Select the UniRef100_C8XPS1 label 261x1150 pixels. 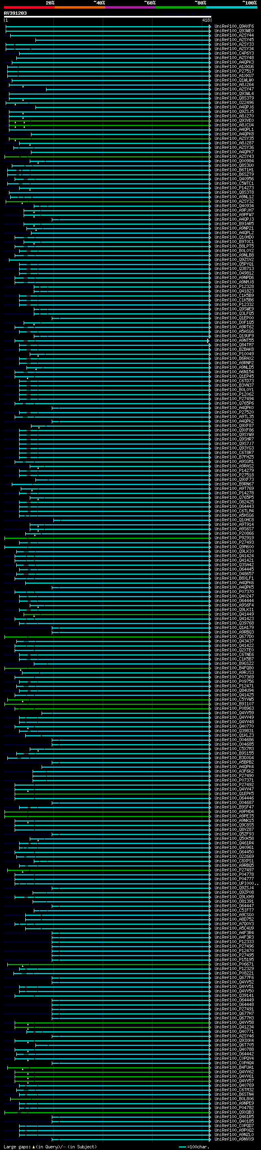coord(234,861)
